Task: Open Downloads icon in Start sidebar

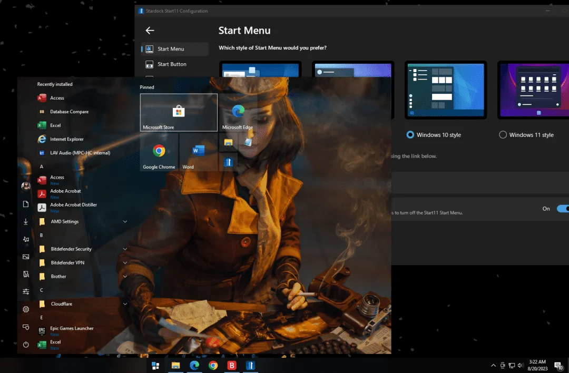Action: pyautogui.click(x=26, y=221)
